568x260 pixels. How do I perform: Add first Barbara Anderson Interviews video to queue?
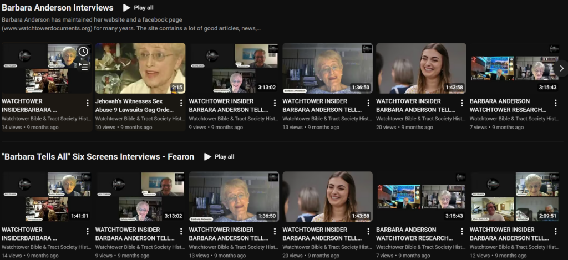pos(83,67)
